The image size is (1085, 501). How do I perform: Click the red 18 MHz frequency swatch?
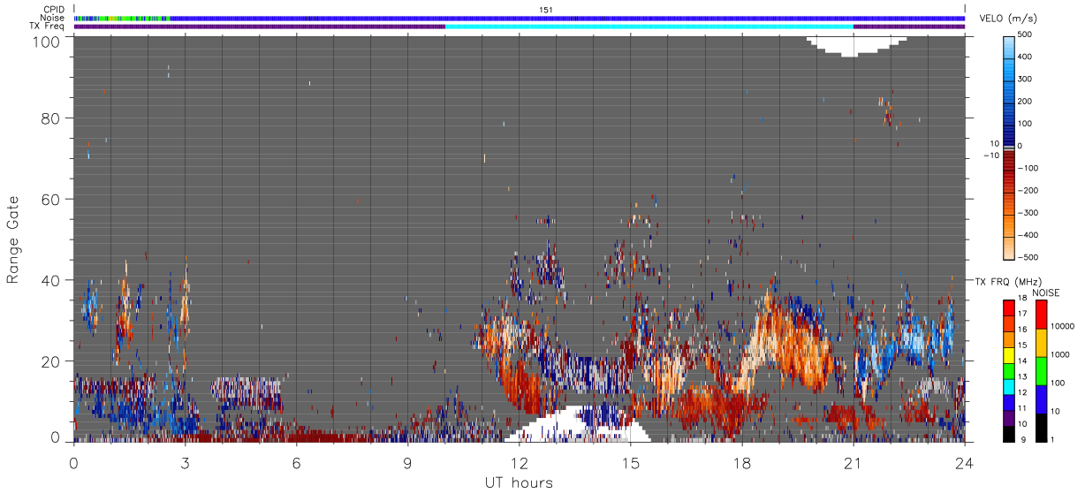coord(1008,307)
